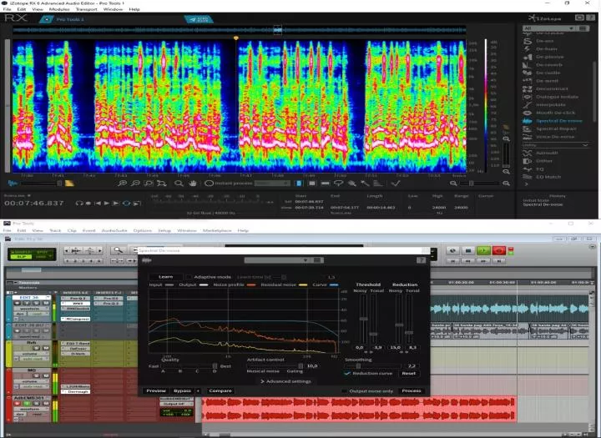Viewport: 601px width, 438px height.
Task: Click the Threshold Noisy vertical slider
Action: pos(363,318)
